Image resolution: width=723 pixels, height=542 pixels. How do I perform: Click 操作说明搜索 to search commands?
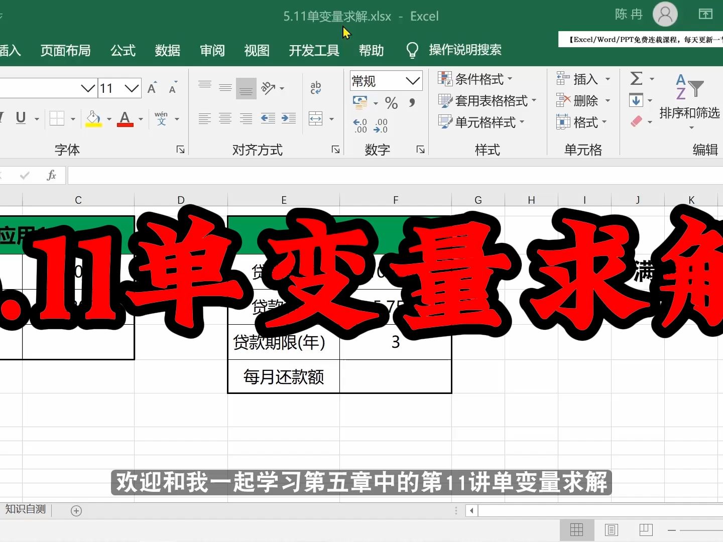[x=464, y=50]
